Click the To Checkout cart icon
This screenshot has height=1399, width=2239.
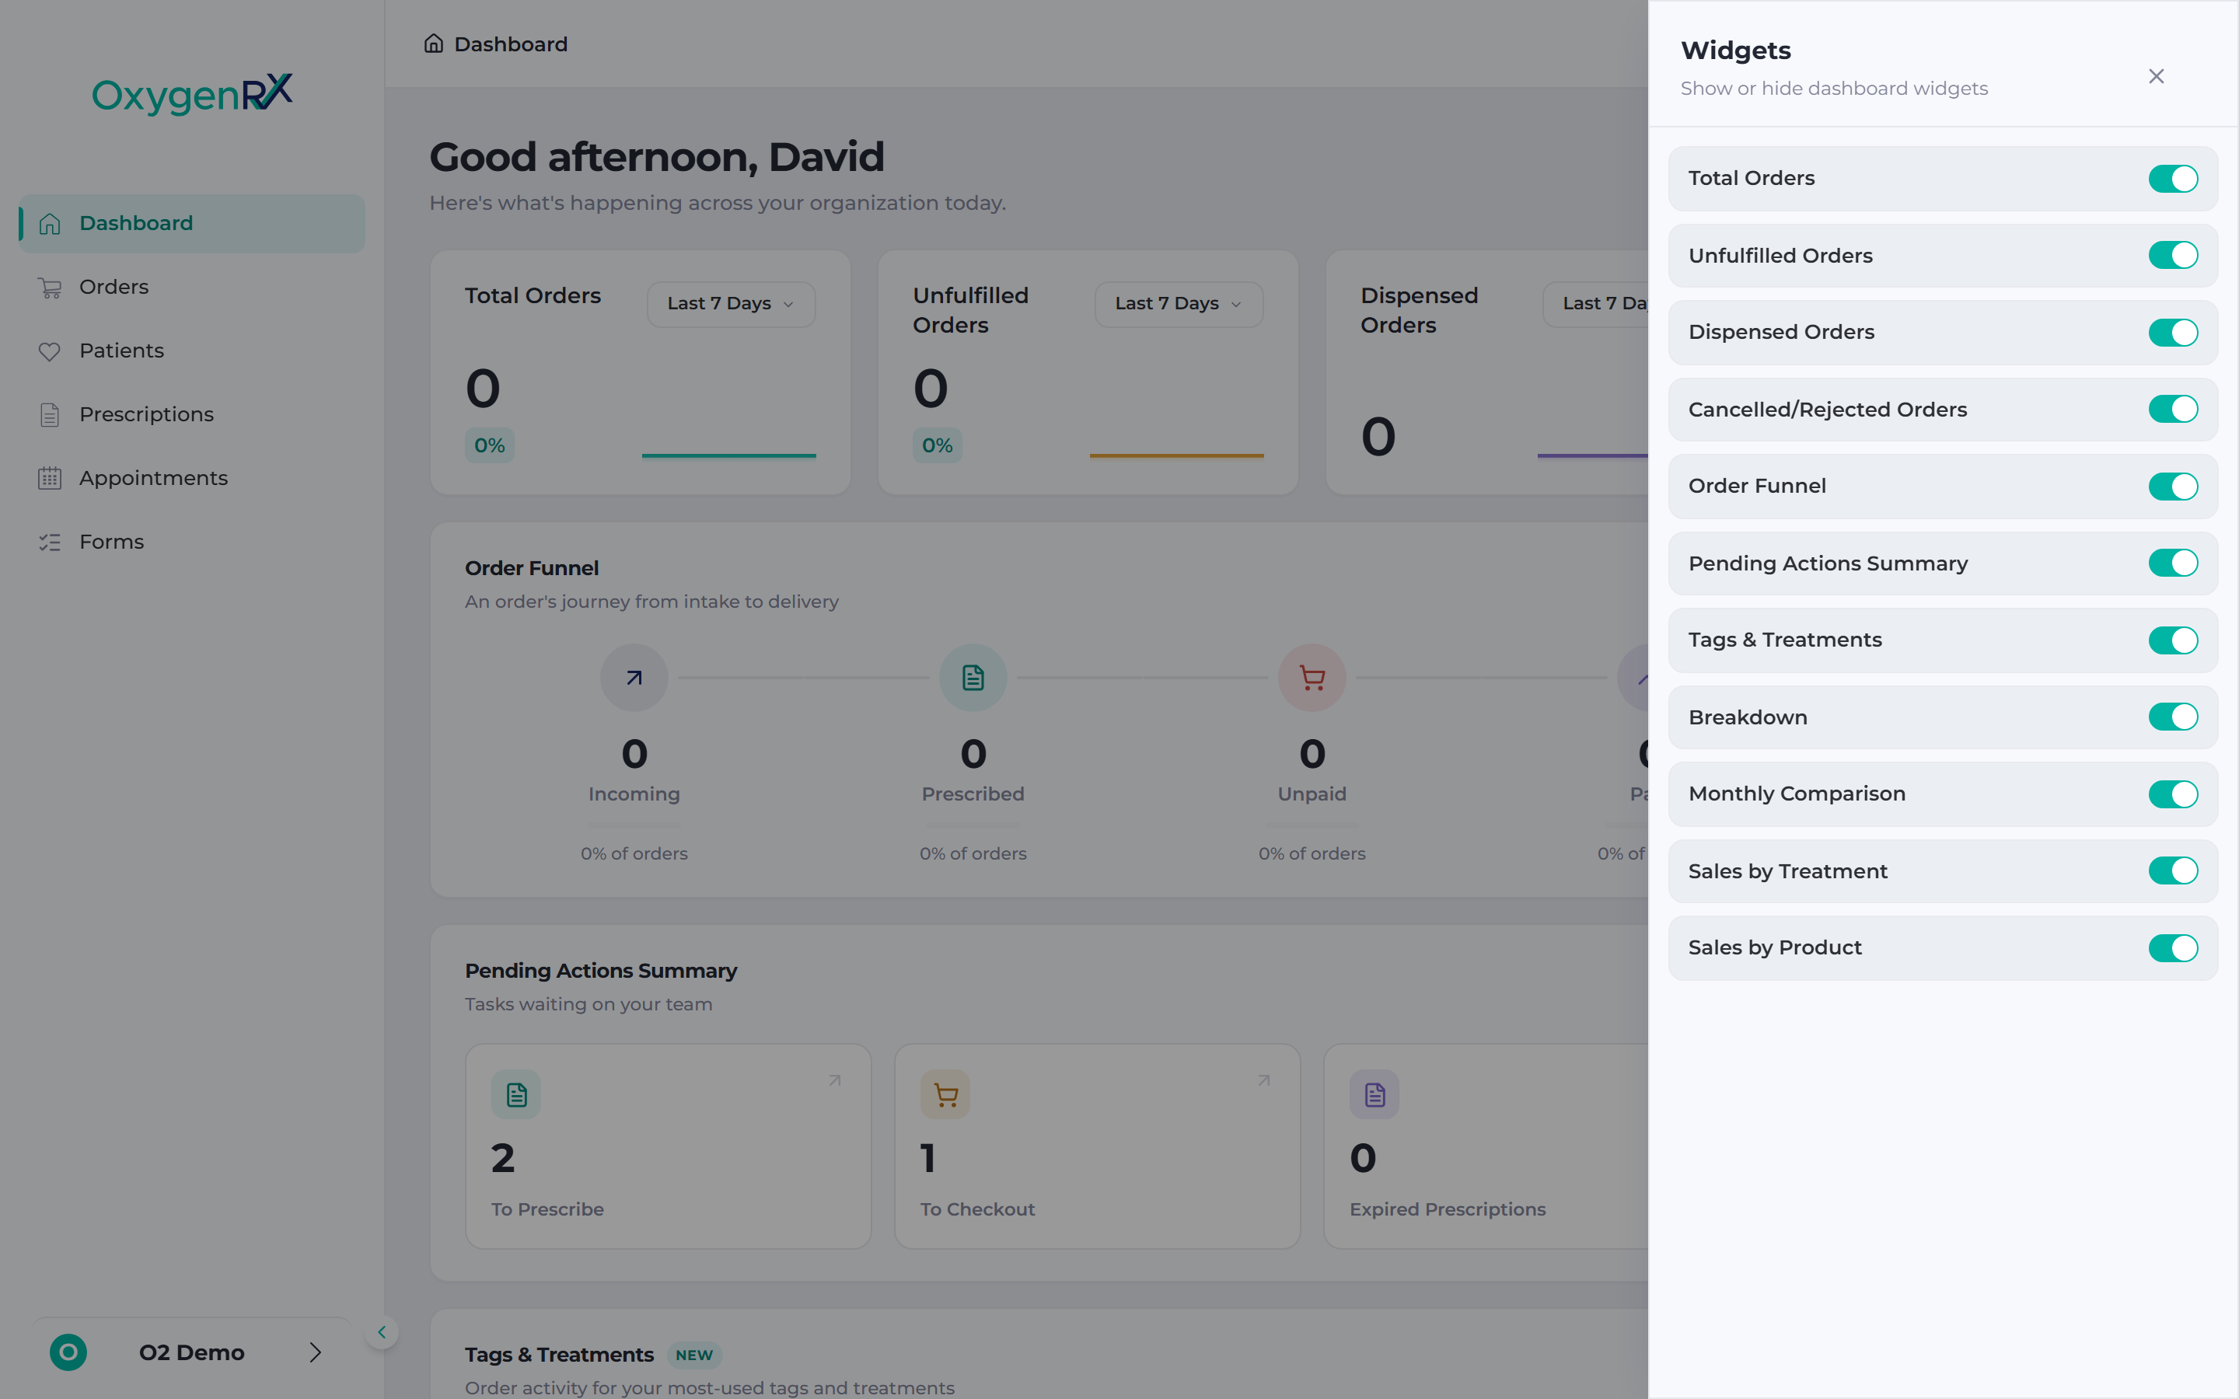click(945, 1094)
